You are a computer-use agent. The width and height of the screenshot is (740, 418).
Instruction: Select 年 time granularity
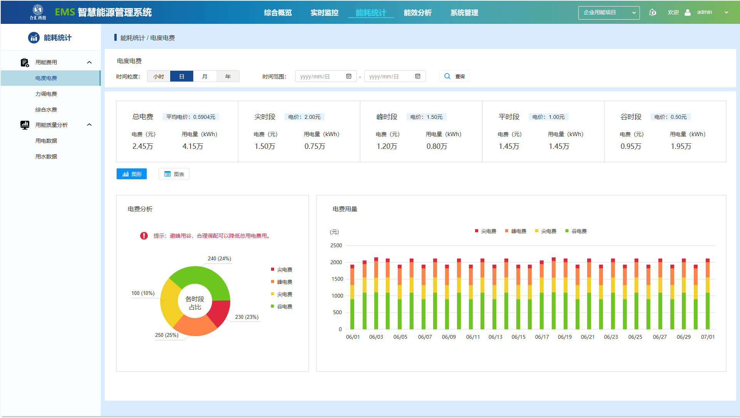(228, 77)
